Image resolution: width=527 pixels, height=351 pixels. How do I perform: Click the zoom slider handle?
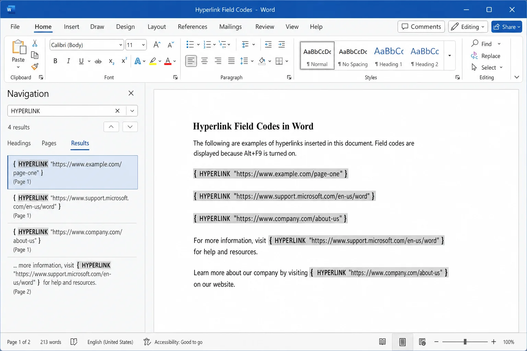(465, 342)
